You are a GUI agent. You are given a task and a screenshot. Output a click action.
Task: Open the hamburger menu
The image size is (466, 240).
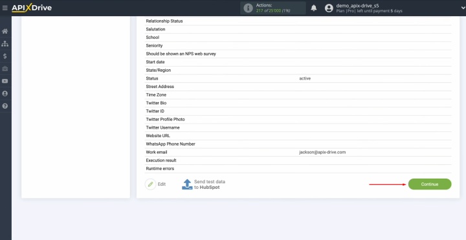tap(5, 8)
